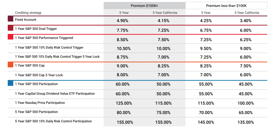Click the 135.00% value in last row

[246, 122]
